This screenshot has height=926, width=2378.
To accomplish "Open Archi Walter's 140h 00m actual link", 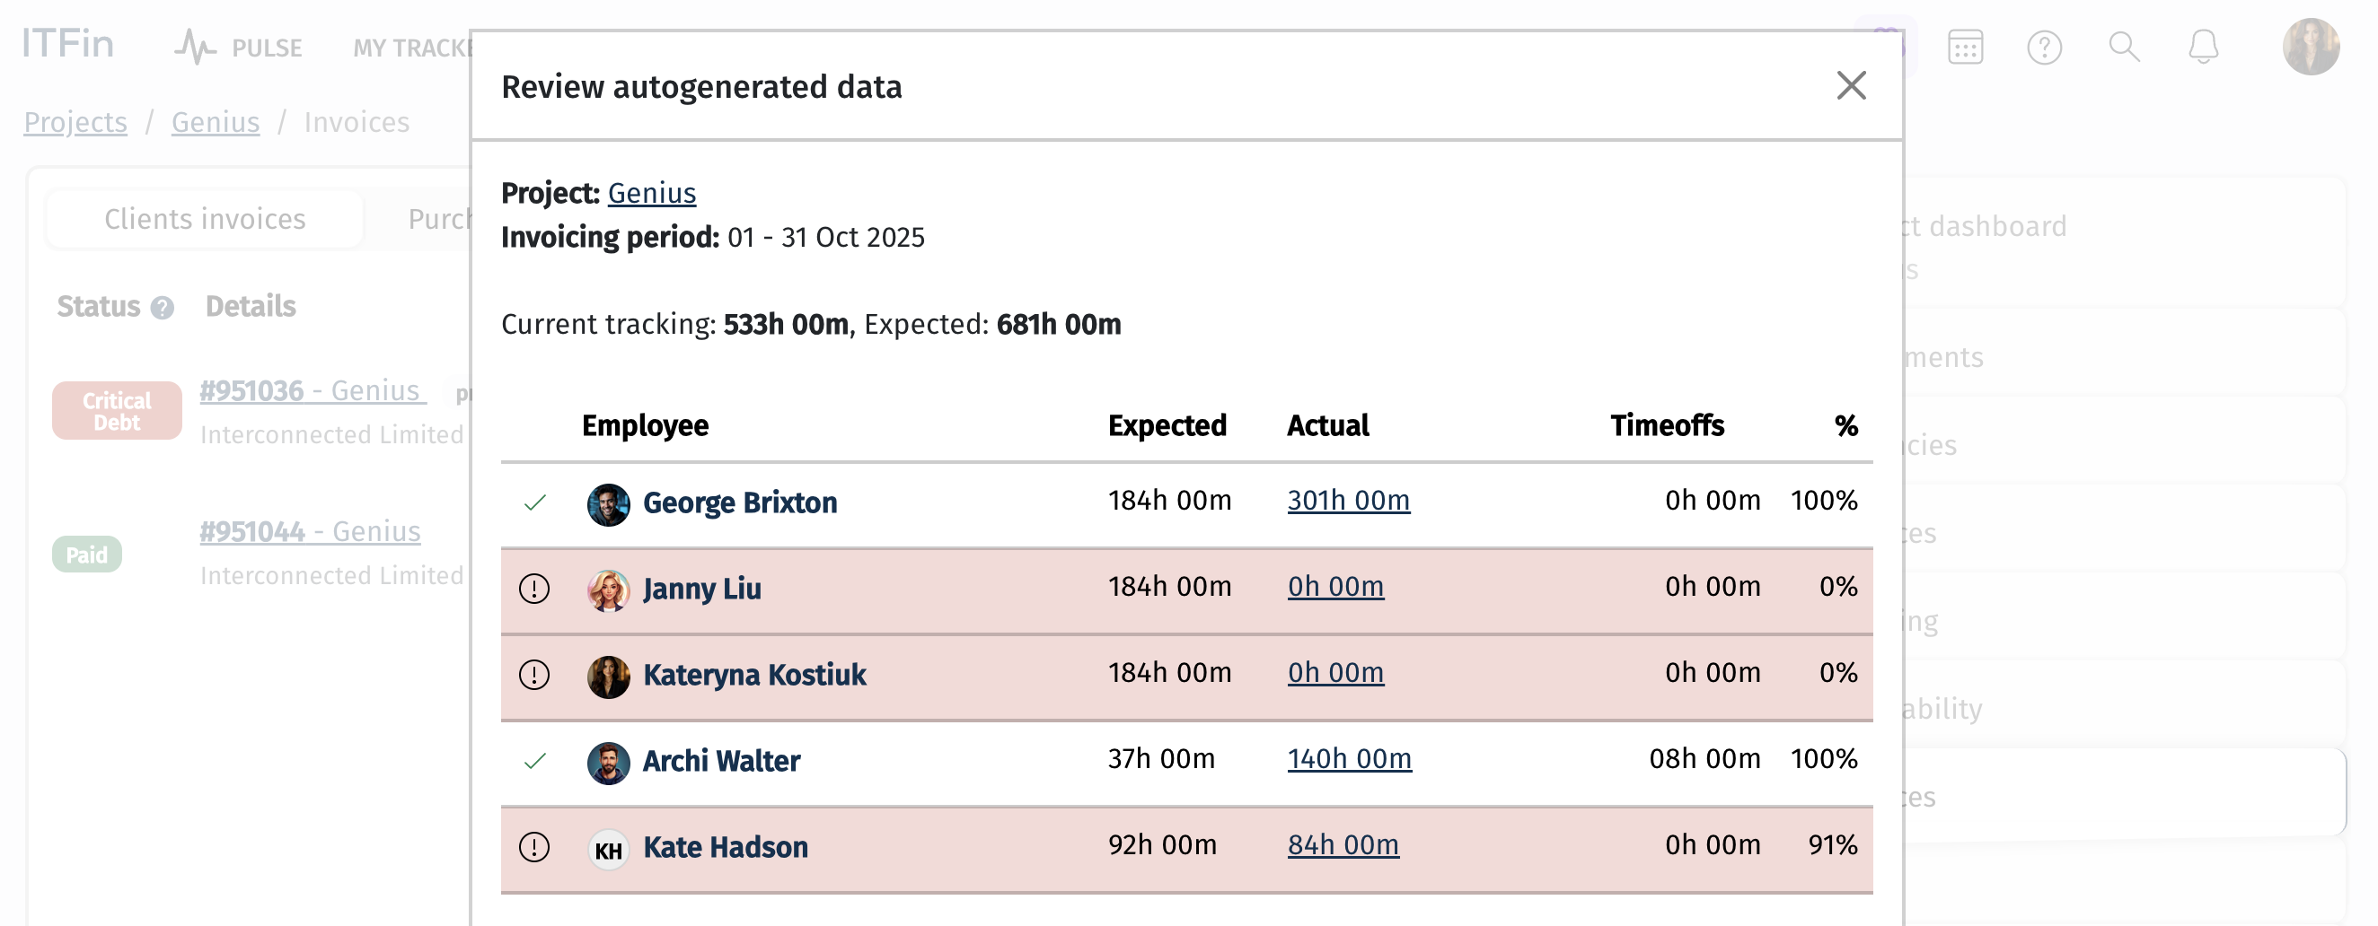I will 1349,759.
